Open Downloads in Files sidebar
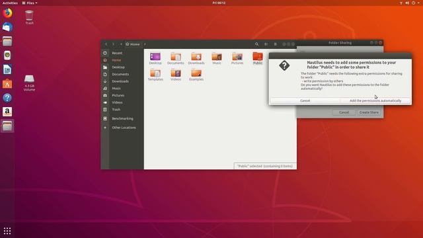 click(x=122, y=81)
